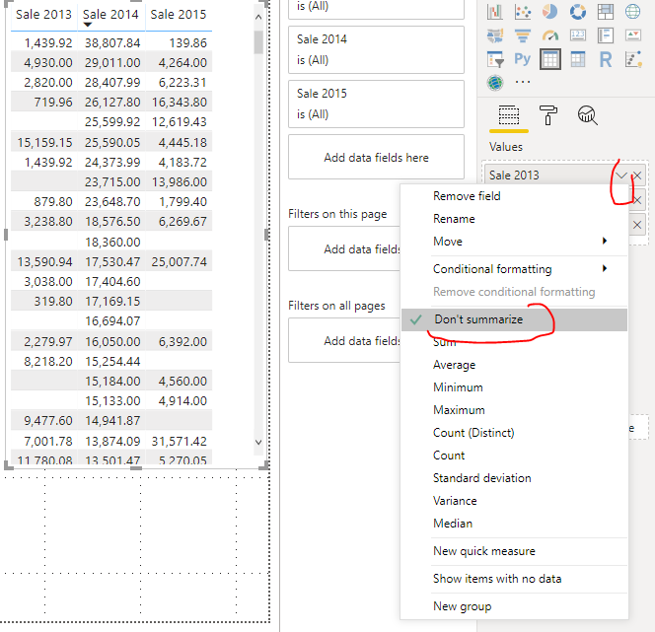The image size is (655, 632).
Task: Select the multi-row card visualization icon
Action: [606, 35]
